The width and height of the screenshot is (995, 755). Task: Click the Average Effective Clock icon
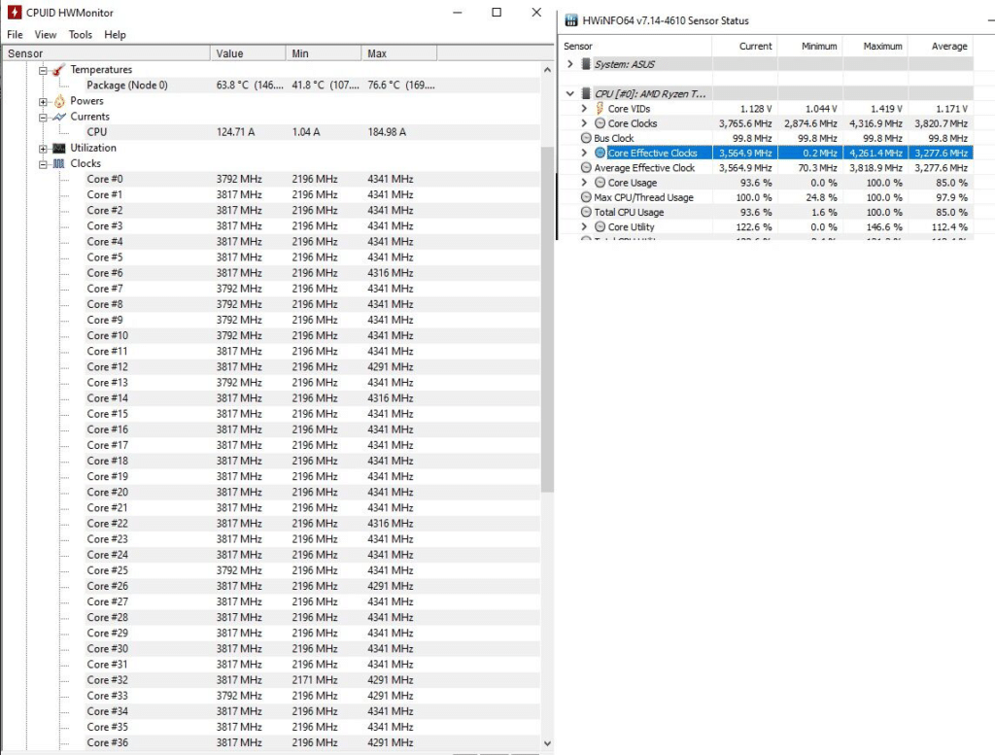(586, 168)
